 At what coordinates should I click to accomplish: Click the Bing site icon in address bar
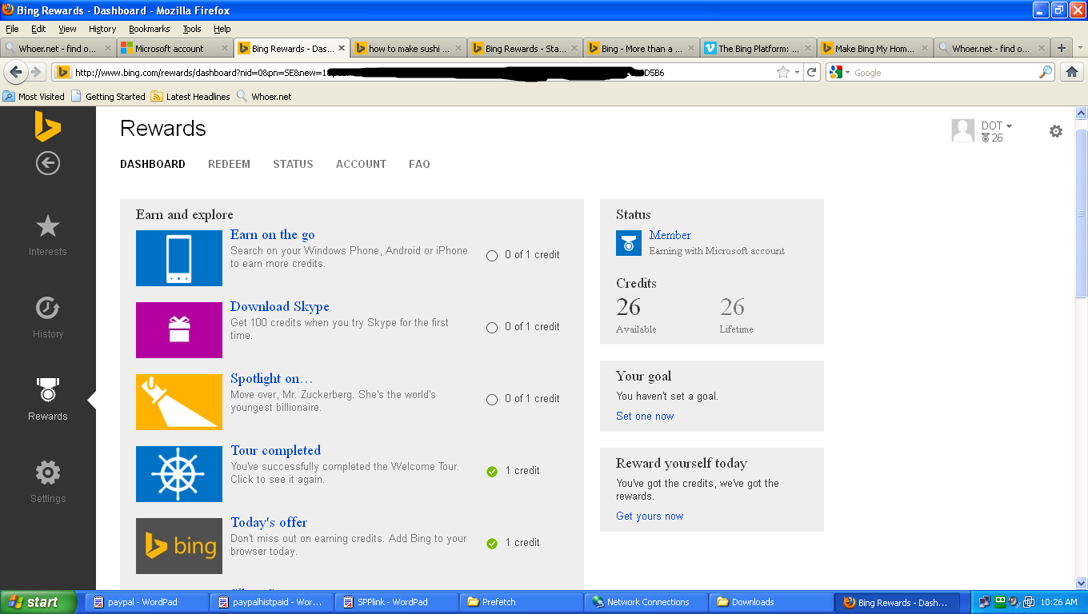pyautogui.click(x=62, y=72)
